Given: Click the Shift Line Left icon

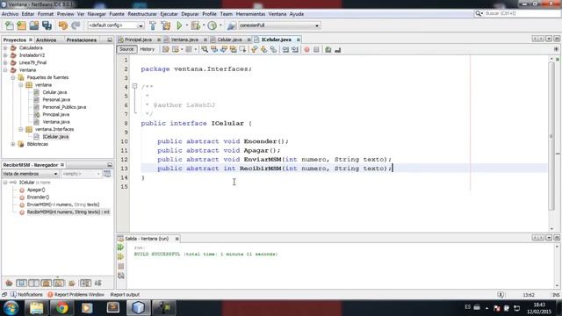Looking at the screenshot, I should [285, 49].
